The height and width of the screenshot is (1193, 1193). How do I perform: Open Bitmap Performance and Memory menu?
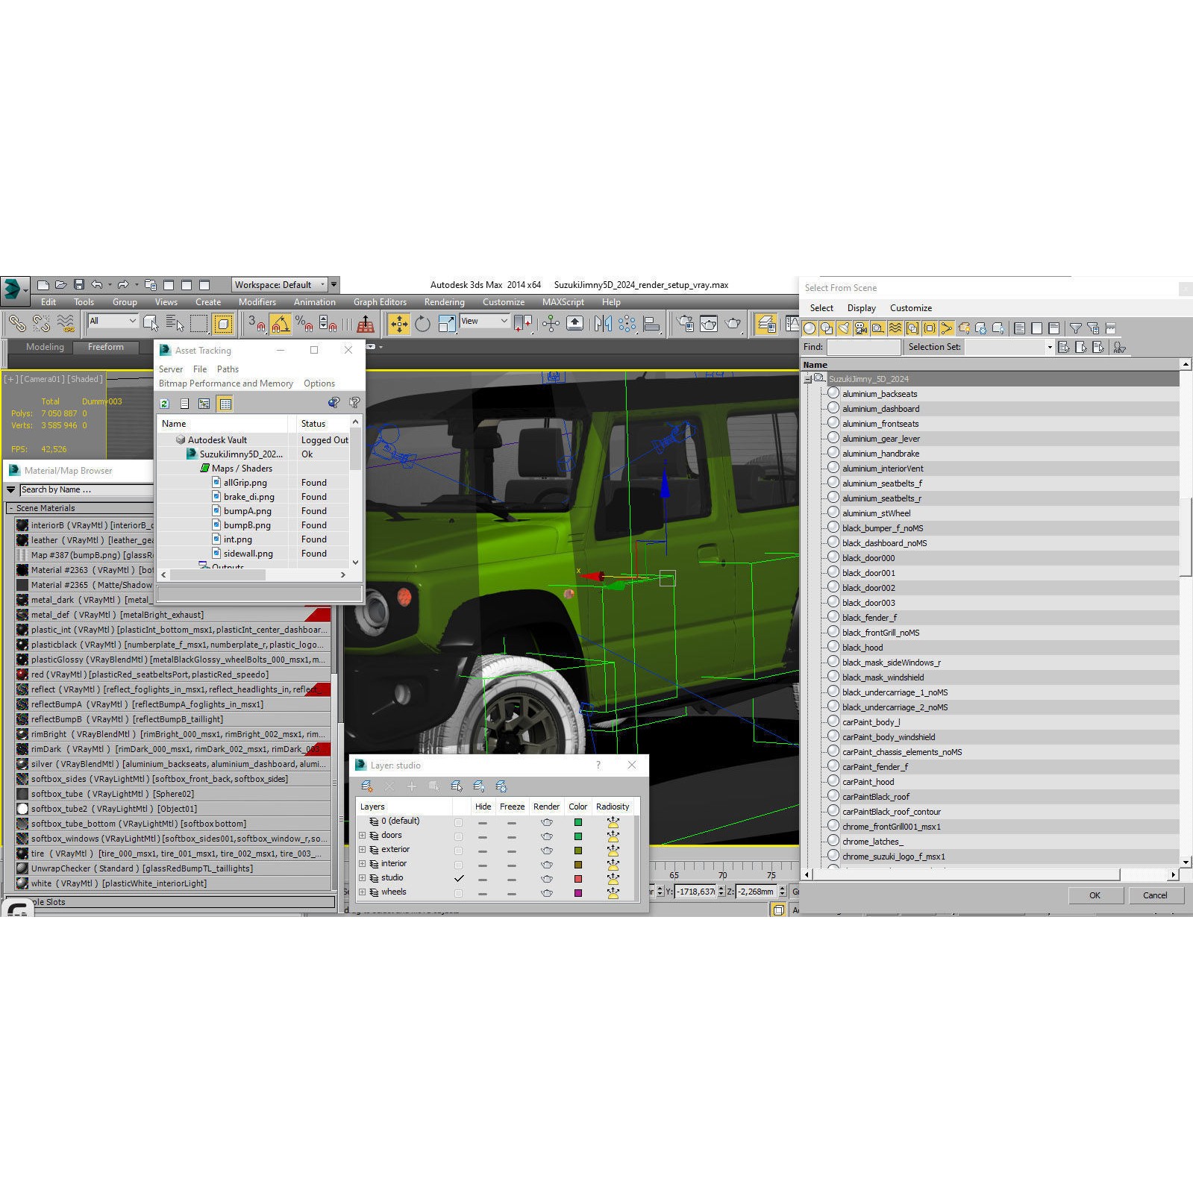point(226,383)
